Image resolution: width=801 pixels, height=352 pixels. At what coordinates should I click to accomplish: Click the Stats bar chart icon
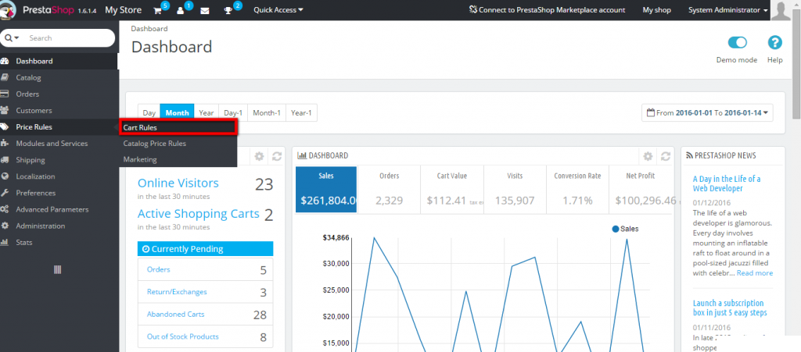5,243
